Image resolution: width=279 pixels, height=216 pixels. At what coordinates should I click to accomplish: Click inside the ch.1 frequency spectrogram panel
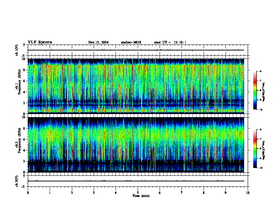click(138, 86)
